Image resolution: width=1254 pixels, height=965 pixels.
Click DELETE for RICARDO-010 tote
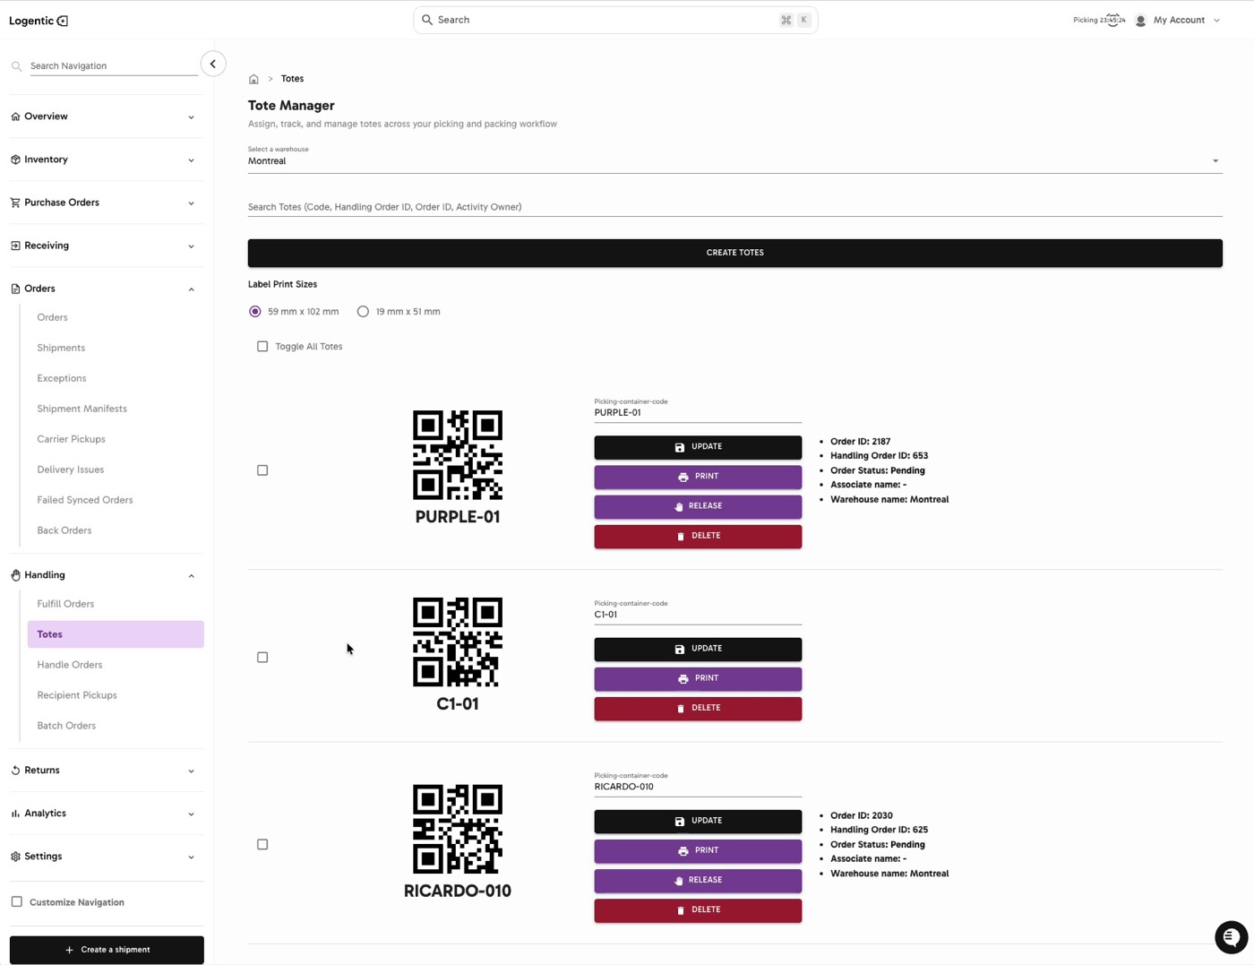click(x=698, y=910)
